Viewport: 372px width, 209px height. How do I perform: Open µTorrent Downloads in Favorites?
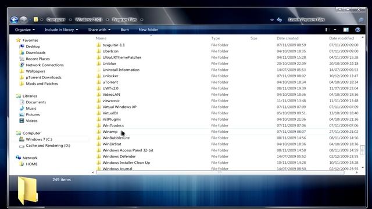point(44,77)
